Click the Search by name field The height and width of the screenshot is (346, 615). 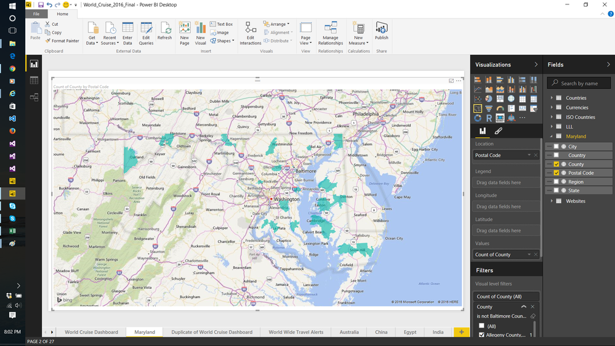pyautogui.click(x=579, y=83)
